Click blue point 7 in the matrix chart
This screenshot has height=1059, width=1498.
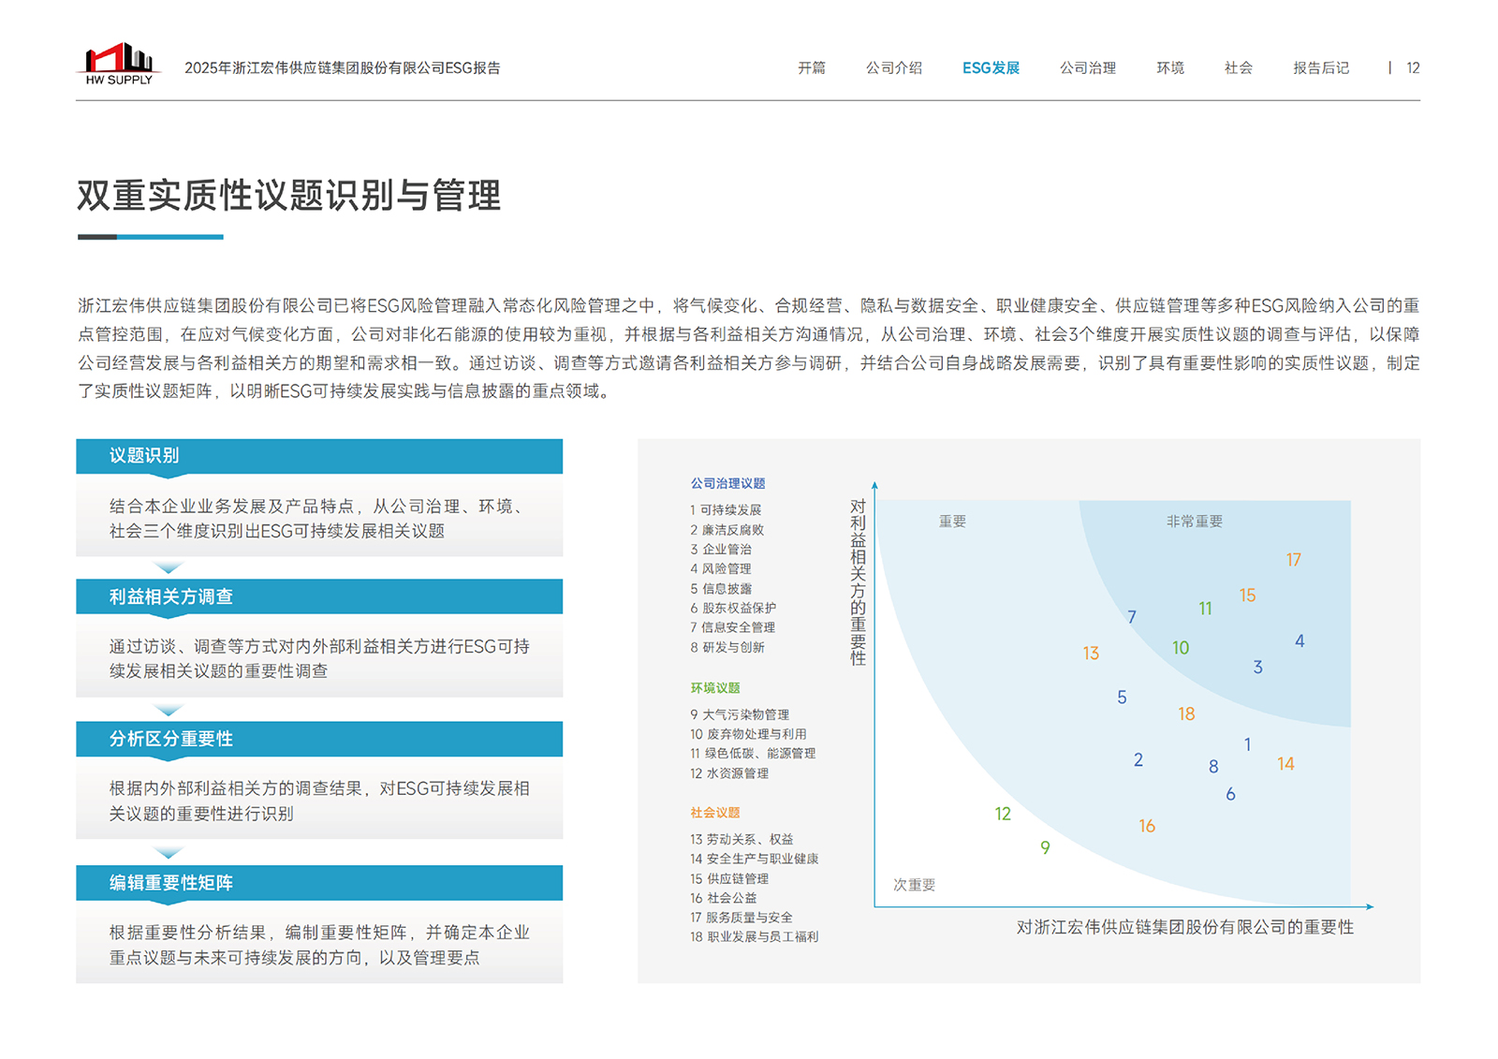(1132, 617)
